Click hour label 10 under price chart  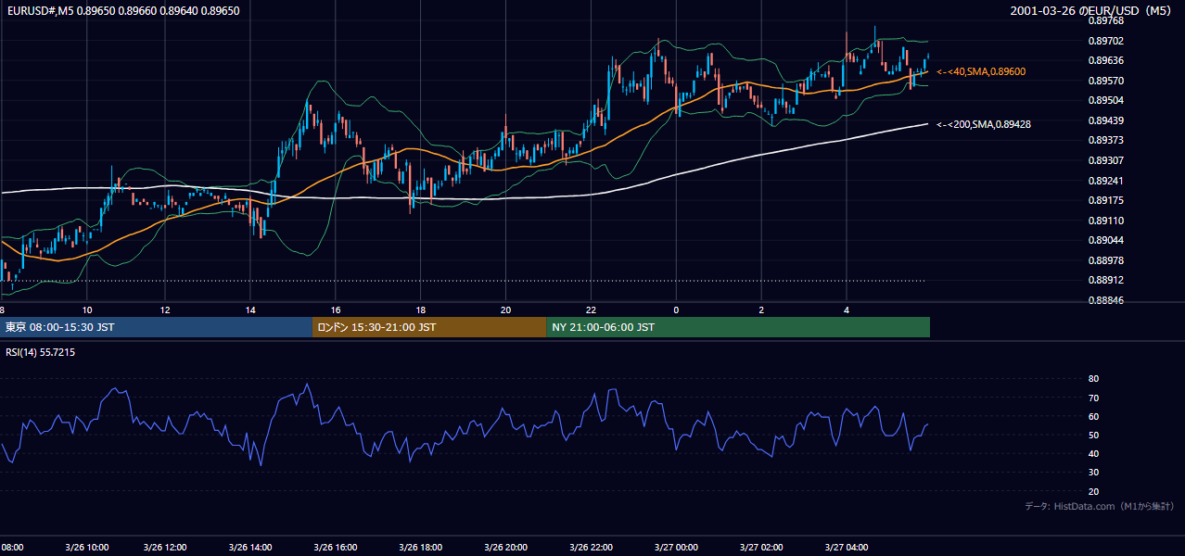(x=86, y=310)
